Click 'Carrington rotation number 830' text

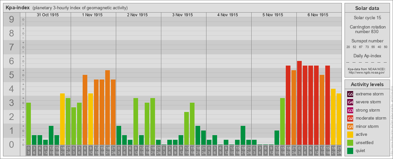point(367,29)
